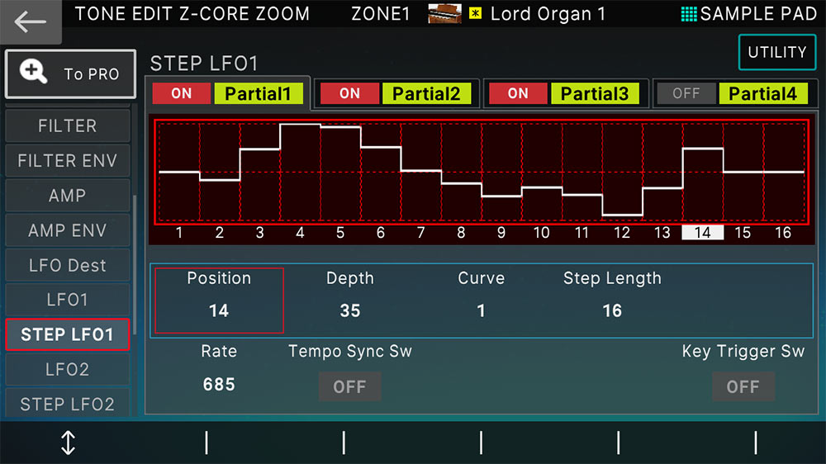Toggle the Tempo Sync Sw button

pos(349,386)
